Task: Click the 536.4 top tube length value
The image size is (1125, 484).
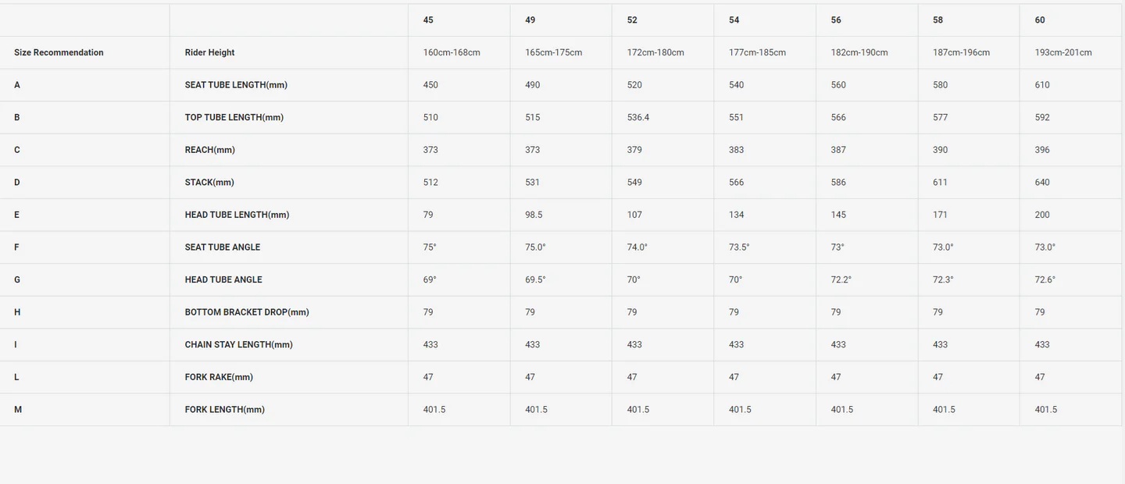Action: [x=638, y=118]
